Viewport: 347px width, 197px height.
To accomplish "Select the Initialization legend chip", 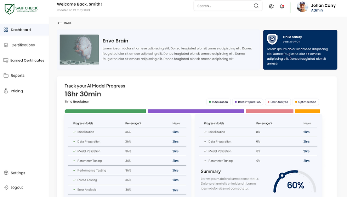I will [x=218, y=102].
